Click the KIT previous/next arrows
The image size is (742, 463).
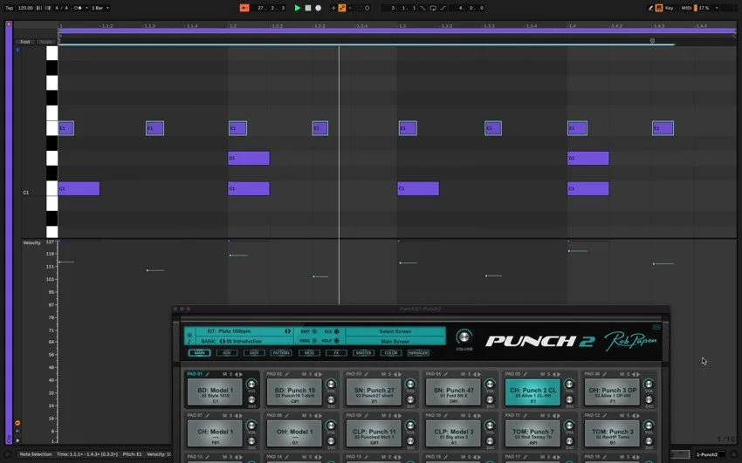288,331
